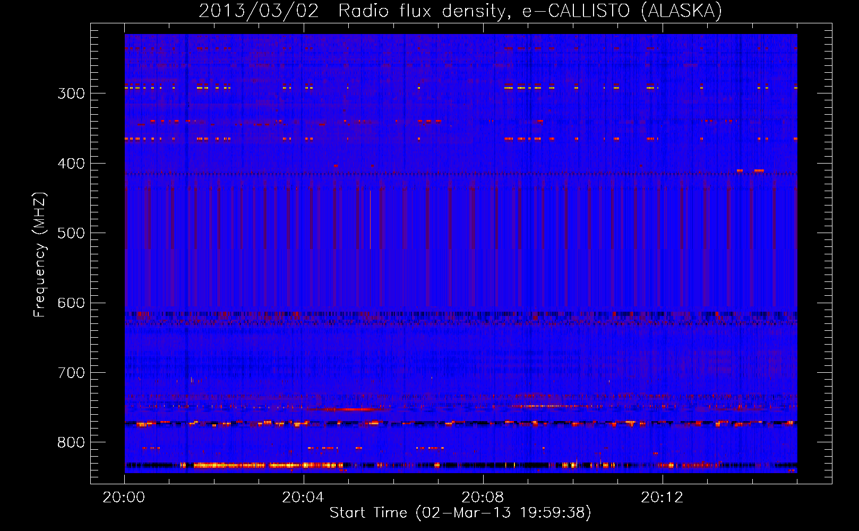
Task: Select the 800 frequency axis label
Action: click(71, 443)
